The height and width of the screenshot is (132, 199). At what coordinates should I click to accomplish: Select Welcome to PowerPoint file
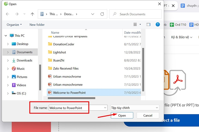coord(94,93)
